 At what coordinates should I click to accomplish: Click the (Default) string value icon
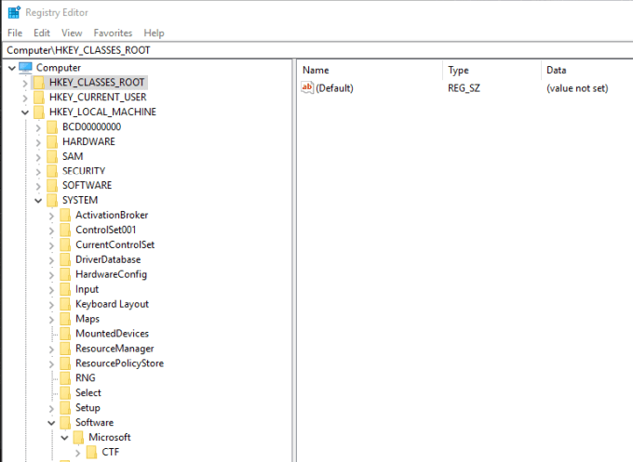pos(307,88)
